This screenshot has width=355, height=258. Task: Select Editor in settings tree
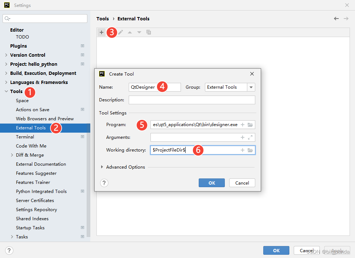[x=17, y=30]
